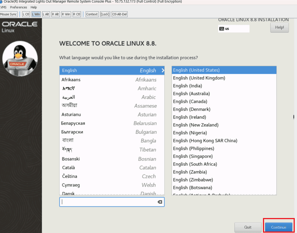297x233 pixels.
Task: Select Bangla language row
Action: click(x=112, y=140)
